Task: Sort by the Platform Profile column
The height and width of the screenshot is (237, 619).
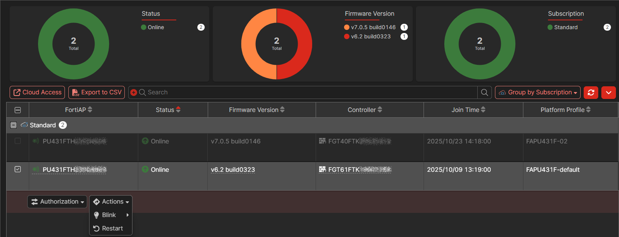Action: [x=588, y=110]
